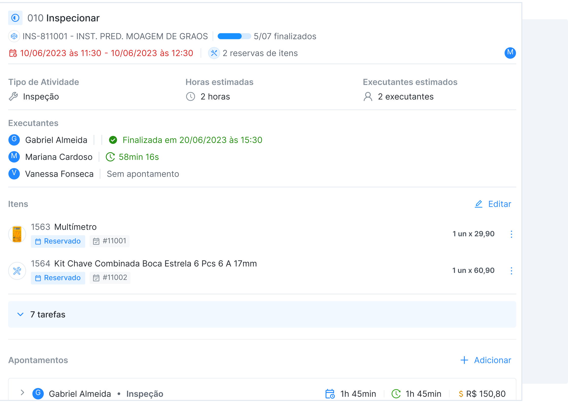The width and height of the screenshot is (568, 403).
Task: Open the three-dot menu for Multímetro
Action: tap(511, 234)
